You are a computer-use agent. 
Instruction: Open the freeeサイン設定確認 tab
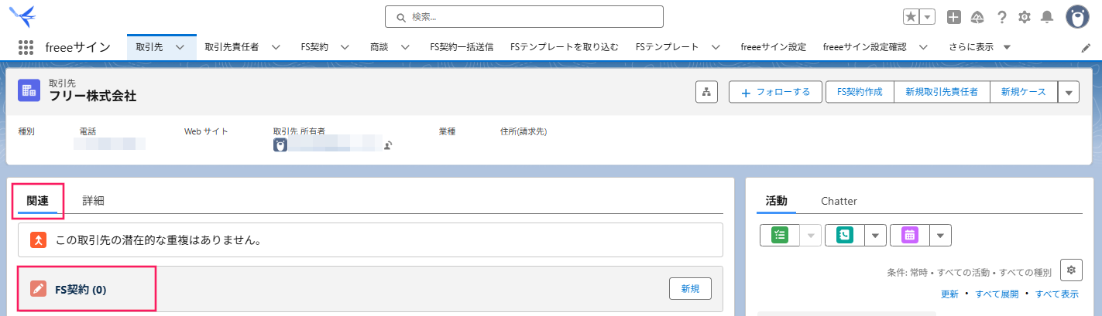[864, 47]
